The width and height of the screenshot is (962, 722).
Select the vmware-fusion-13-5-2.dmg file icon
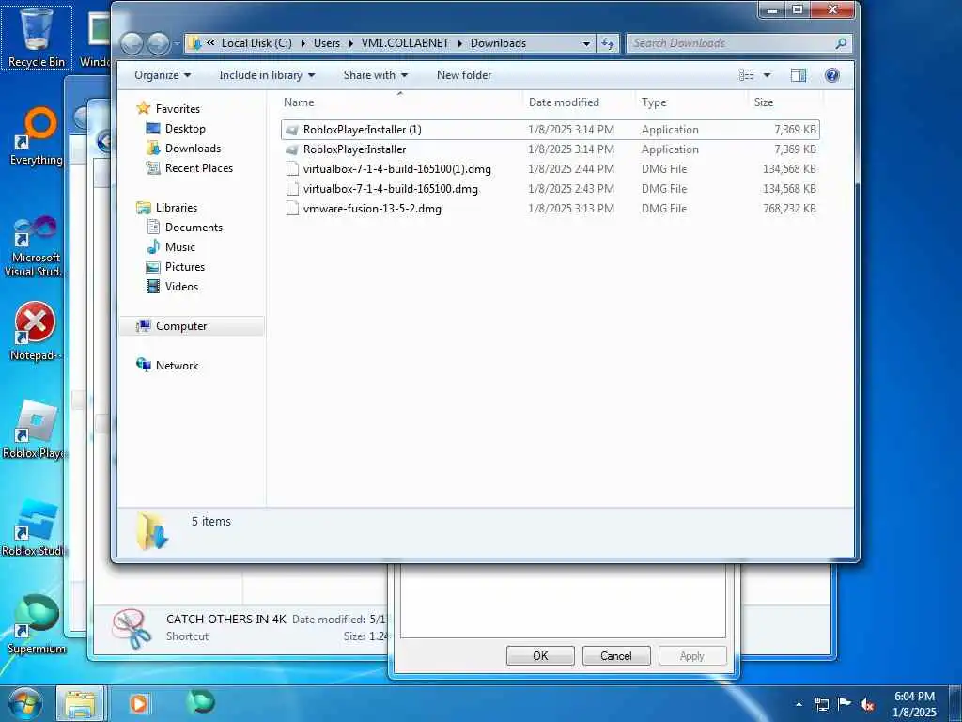[293, 208]
